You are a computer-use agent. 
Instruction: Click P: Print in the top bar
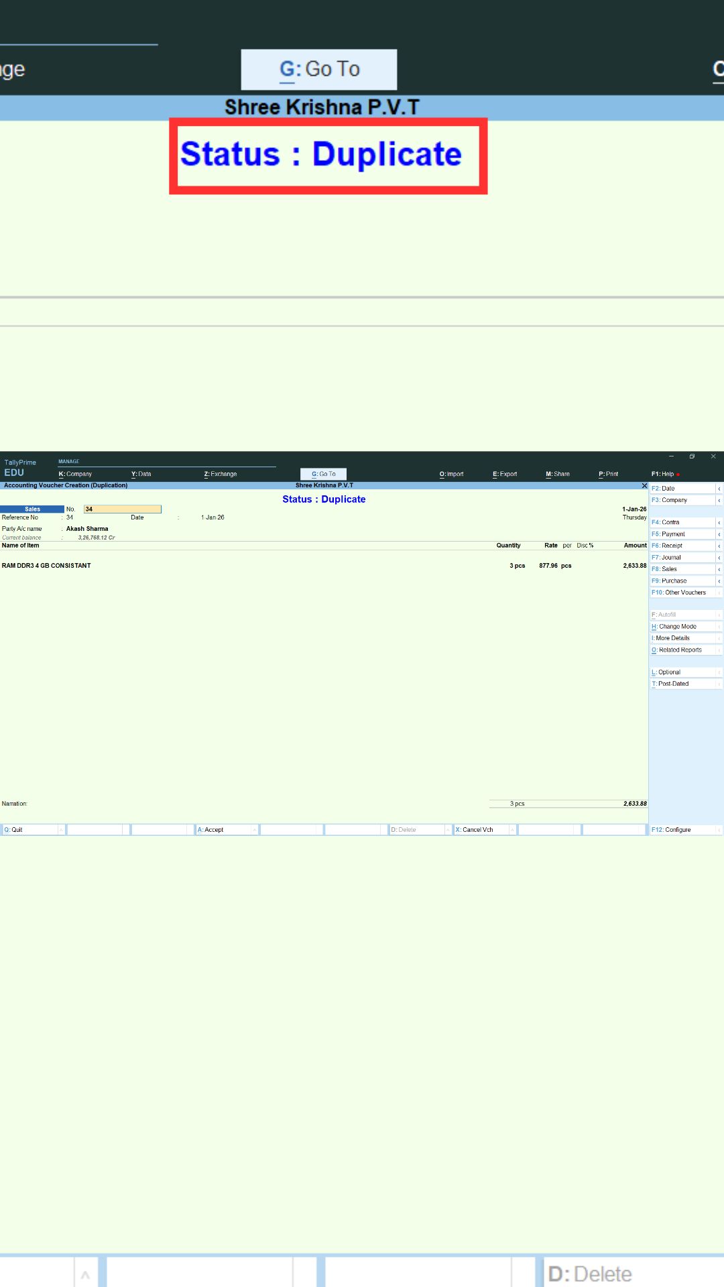click(x=608, y=474)
